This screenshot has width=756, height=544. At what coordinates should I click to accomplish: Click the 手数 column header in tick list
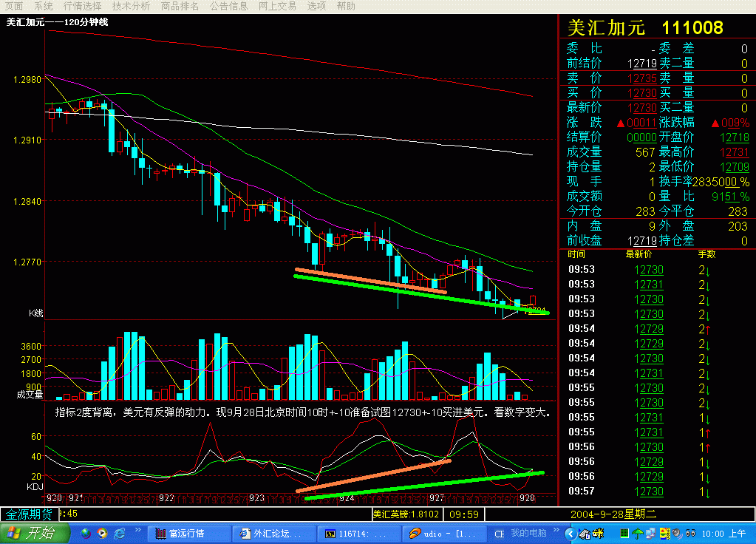(x=706, y=254)
